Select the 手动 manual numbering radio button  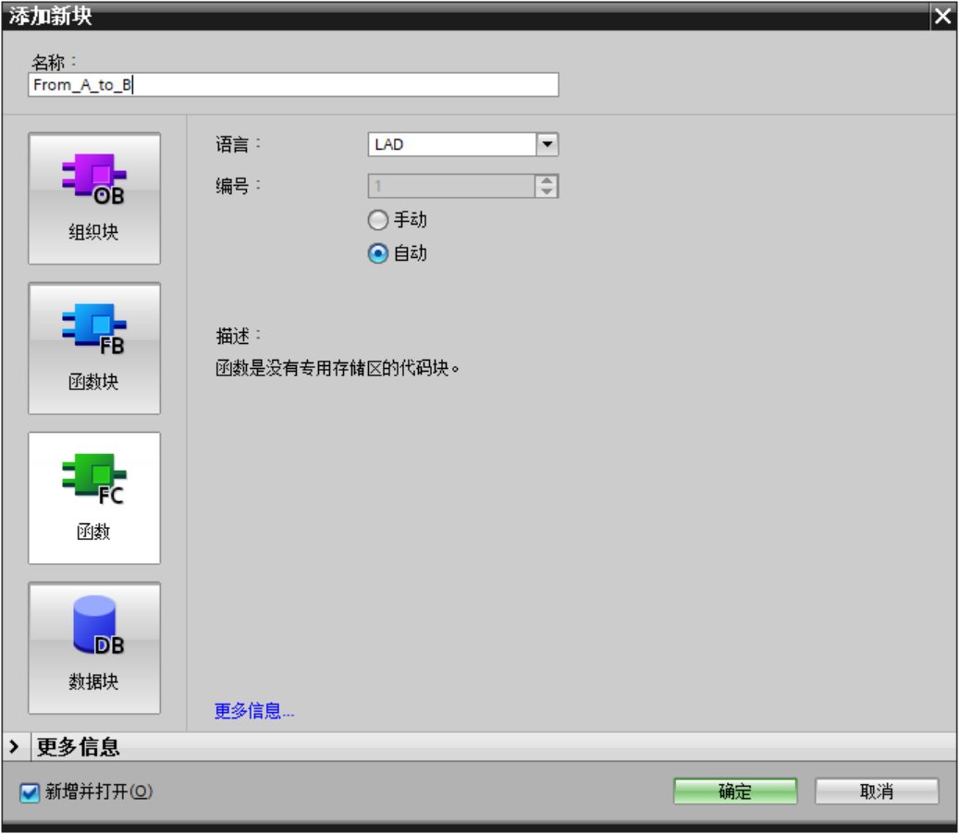[377, 221]
